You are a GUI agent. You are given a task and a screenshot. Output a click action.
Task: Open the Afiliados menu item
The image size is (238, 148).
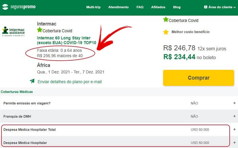(x=158, y=7)
